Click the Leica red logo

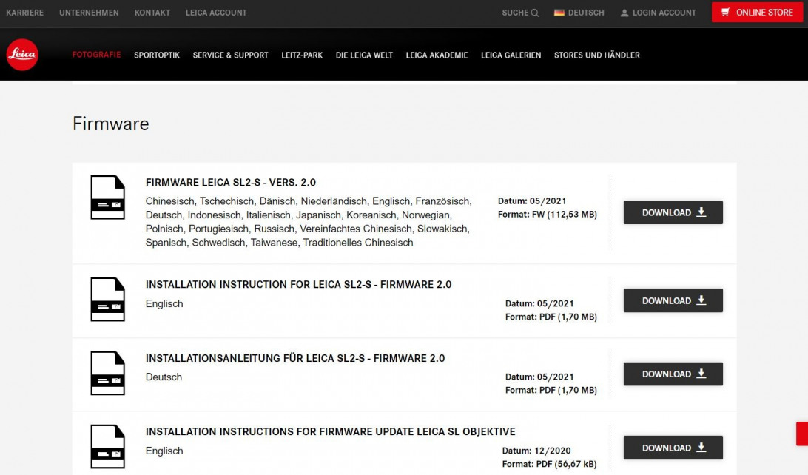click(x=22, y=55)
